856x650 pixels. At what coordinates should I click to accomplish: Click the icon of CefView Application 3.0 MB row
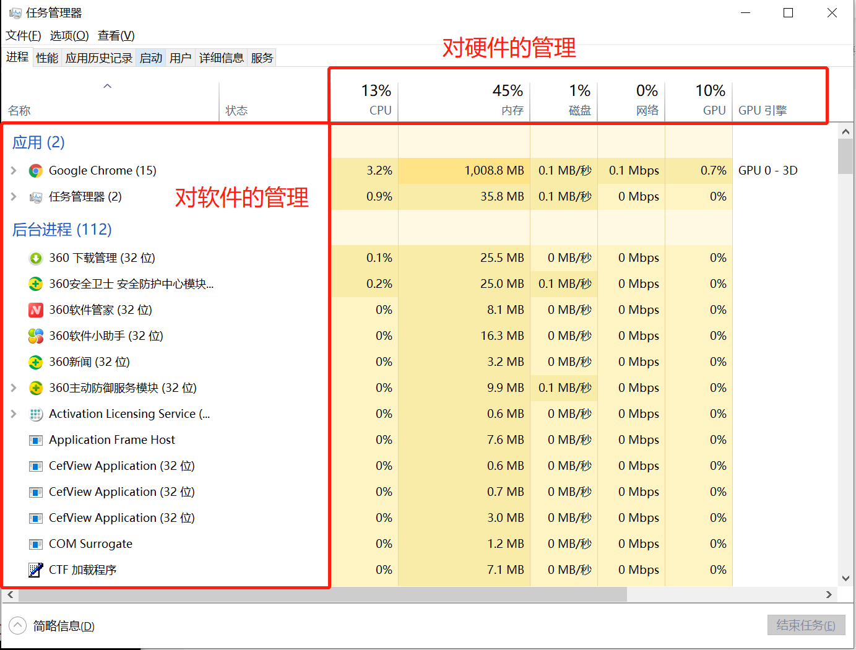click(x=36, y=518)
